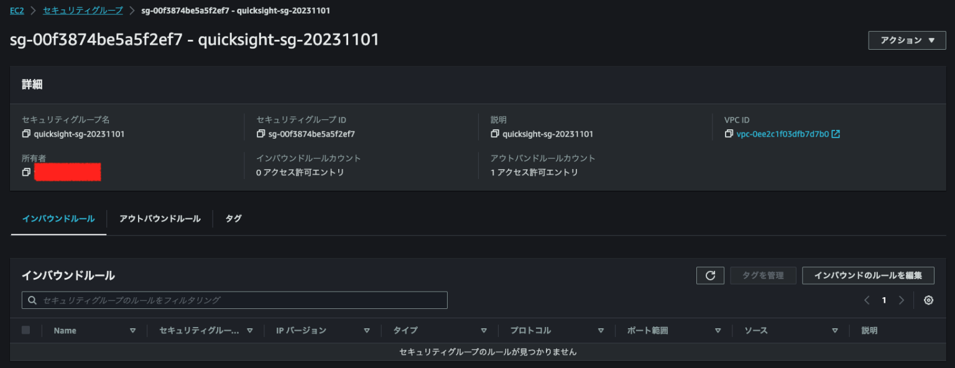
Task: Copy the description value
Action: [494, 134]
